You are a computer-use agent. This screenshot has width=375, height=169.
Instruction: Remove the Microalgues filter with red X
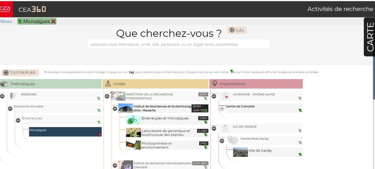point(53,21)
